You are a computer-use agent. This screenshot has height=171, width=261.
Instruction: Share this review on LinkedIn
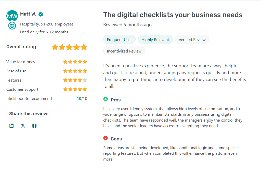[11, 126]
